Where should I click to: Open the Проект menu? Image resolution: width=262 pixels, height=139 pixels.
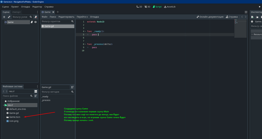[x=15, y=7]
